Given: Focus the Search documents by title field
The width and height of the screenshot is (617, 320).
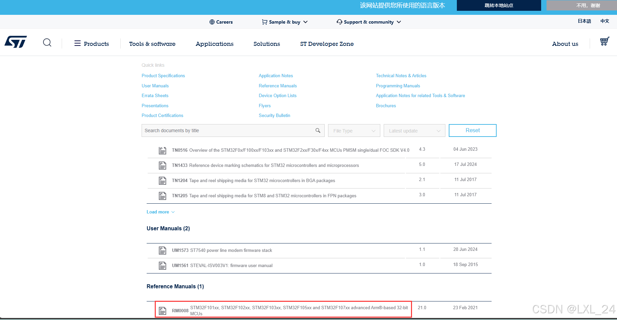Looking at the screenshot, I should [233, 130].
